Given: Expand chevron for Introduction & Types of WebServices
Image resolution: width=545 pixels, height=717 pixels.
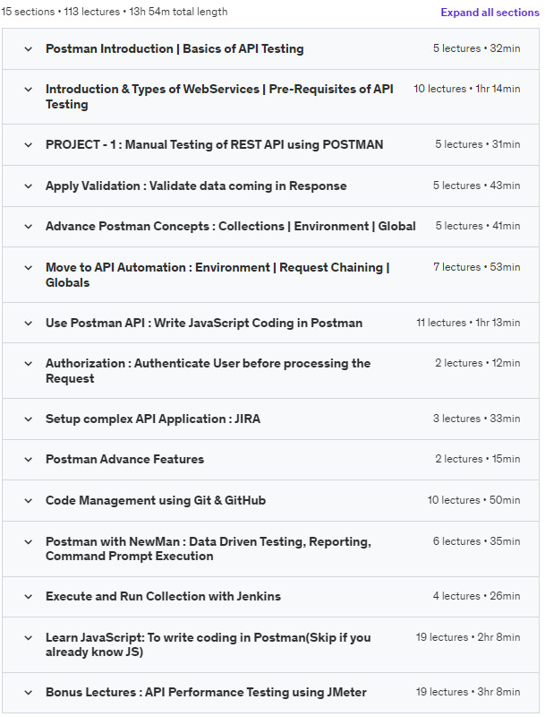Looking at the screenshot, I should (29, 89).
